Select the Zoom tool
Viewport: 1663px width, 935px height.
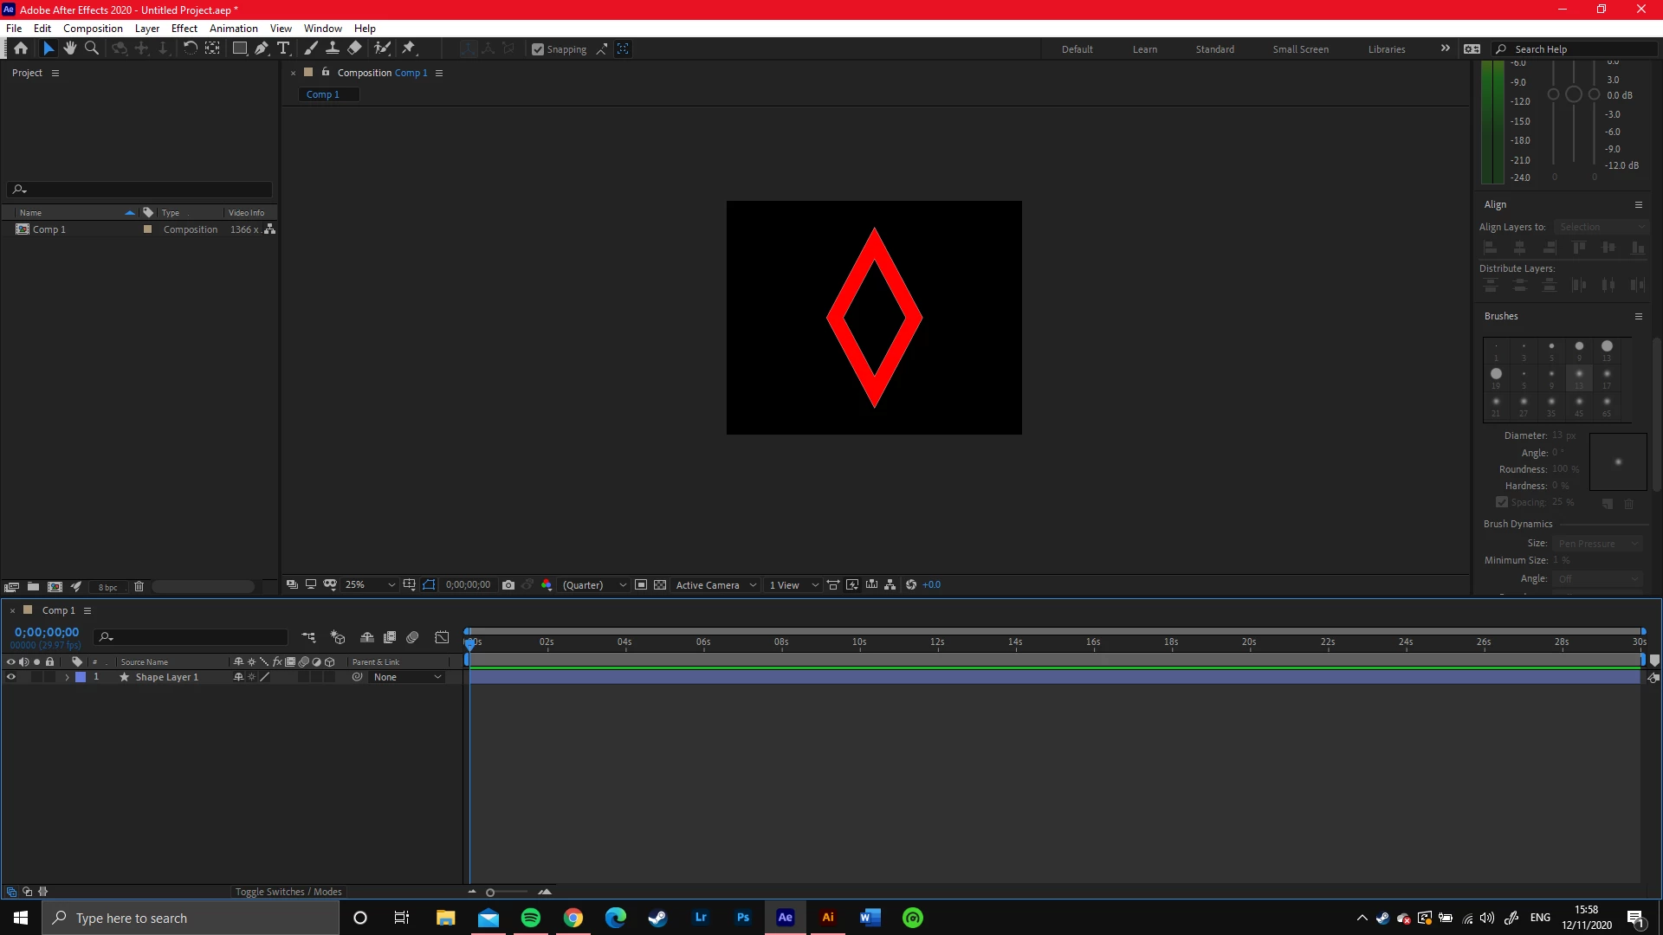[x=92, y=48]
